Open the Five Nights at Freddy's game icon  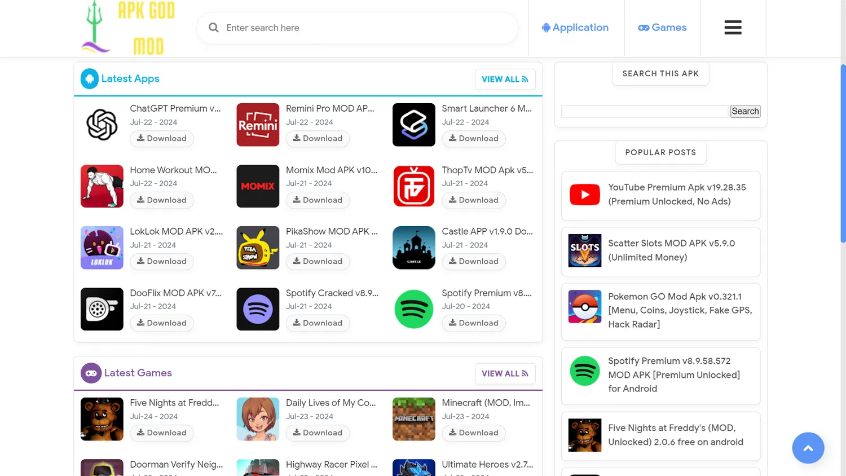point(102,419)
